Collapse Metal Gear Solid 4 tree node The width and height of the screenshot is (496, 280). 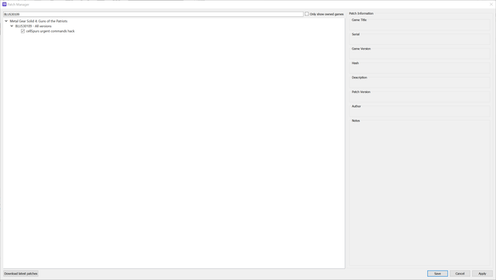coord(6,21)
